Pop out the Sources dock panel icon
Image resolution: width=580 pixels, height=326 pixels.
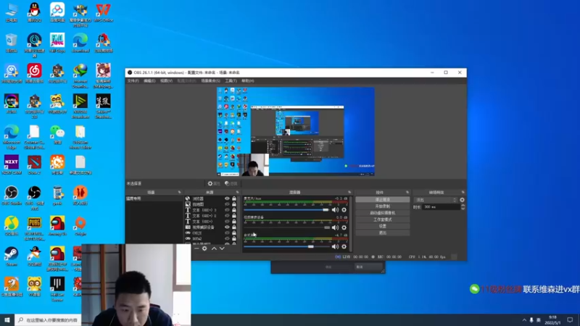click(x=238, y=192)
